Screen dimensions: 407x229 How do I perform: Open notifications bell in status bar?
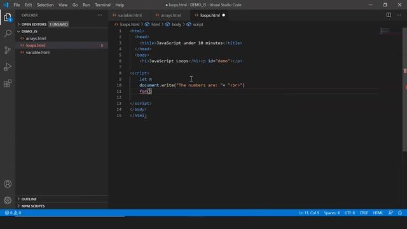(x=400, y=213)
